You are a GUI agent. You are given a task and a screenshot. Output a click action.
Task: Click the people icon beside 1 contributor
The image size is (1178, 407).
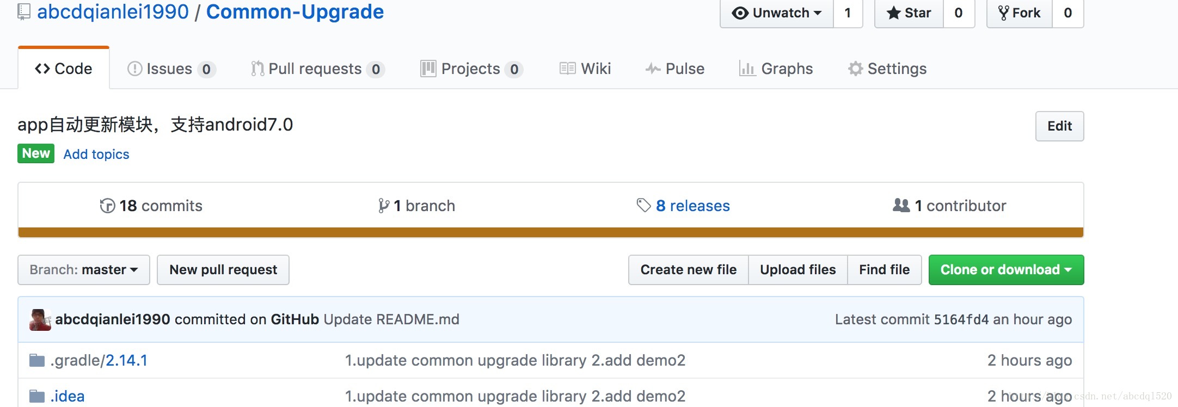(x=901, y=205)
